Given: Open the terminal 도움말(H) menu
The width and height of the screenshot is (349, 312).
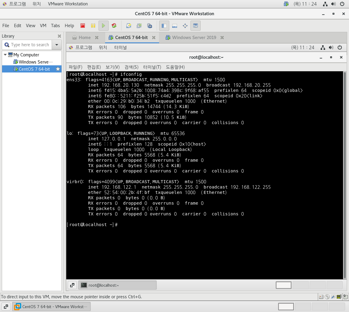Looking at the screenshot, I should click(x=175, y=67).
